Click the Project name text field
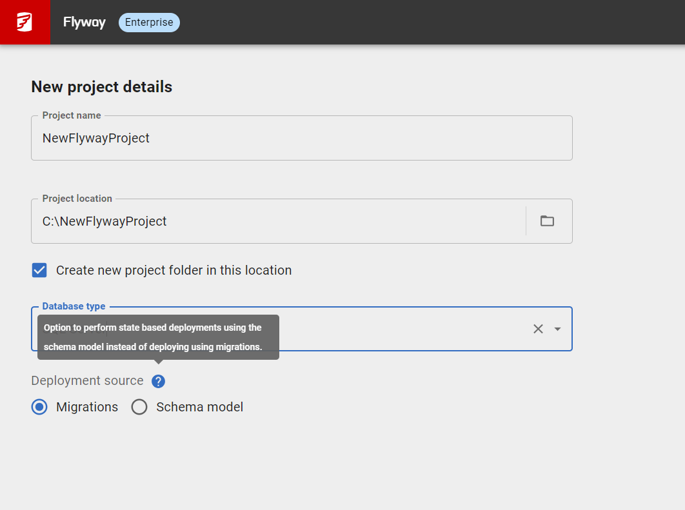Viewport: 685px width, 510px height. click(301, 138)
